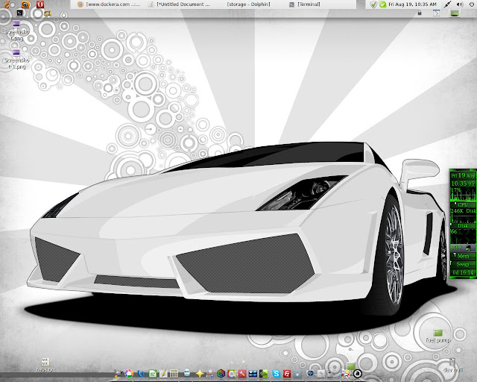Switch to the Untitled Document window in taskbar
Image resolution: width=477 pixels, height=382 pixels.
point(180,4)
